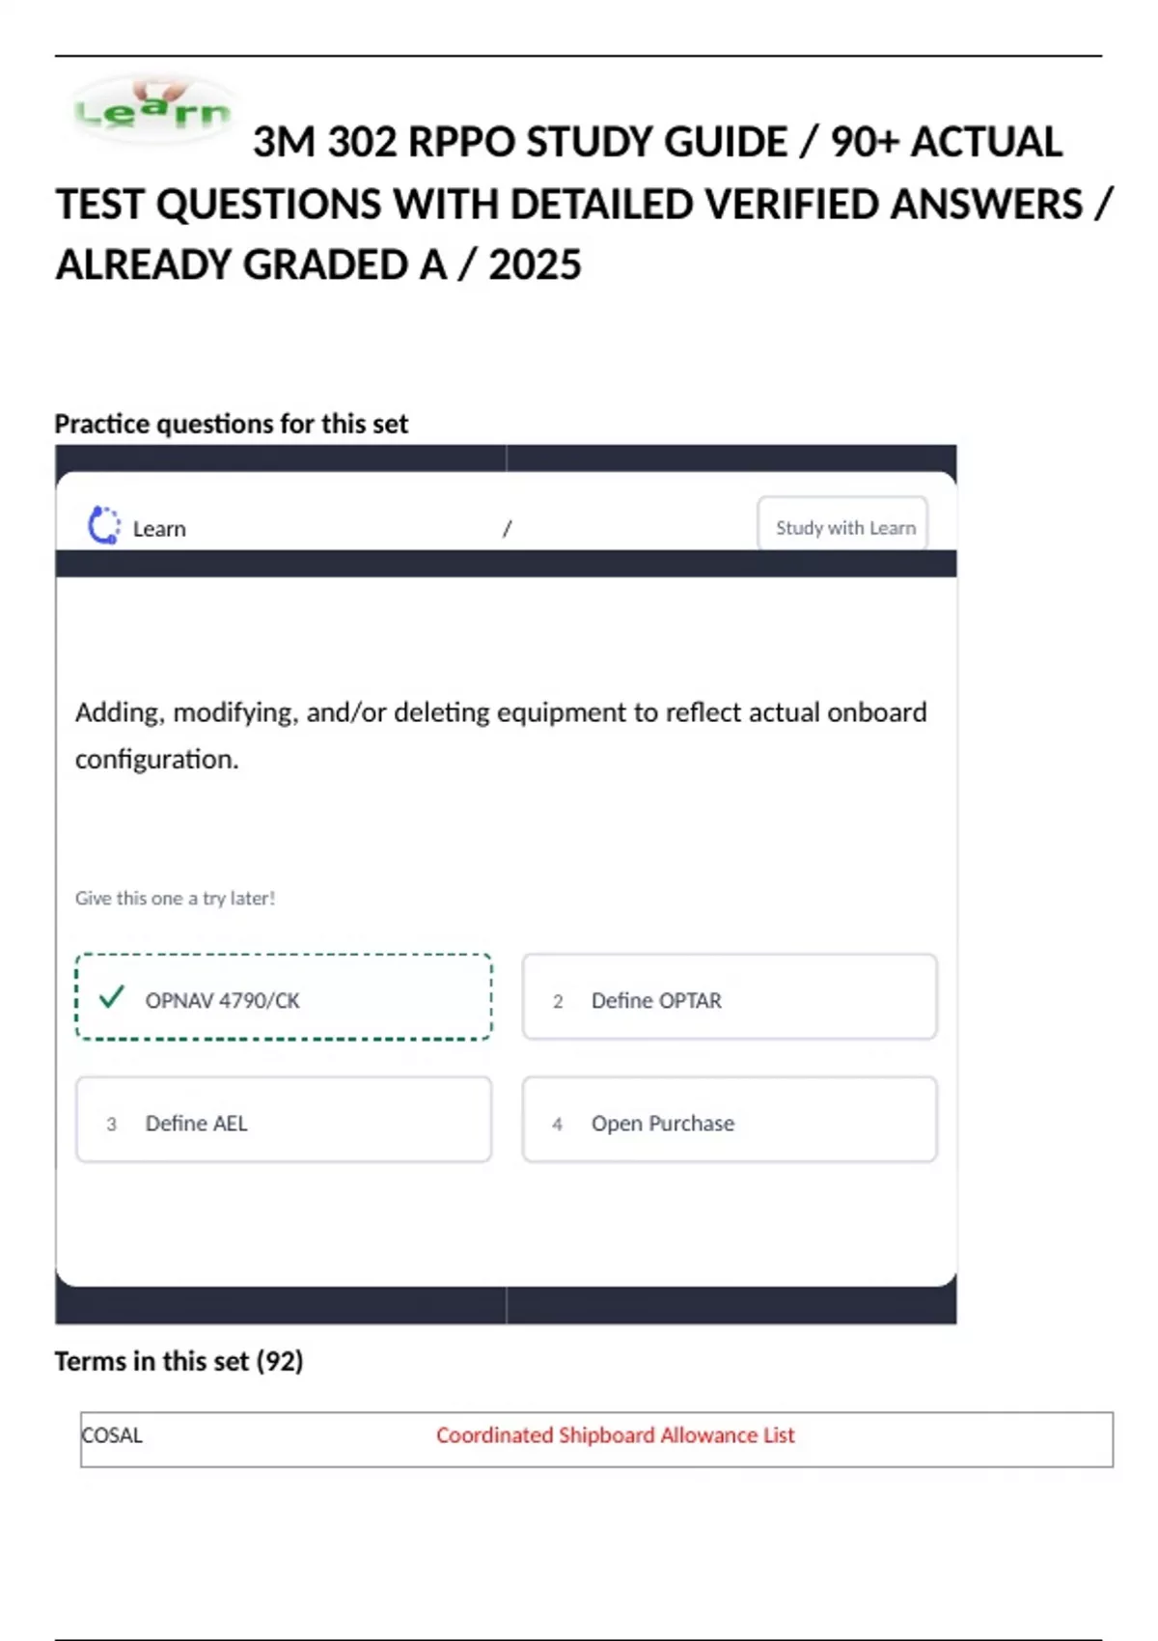Click the number 4 badge beside Open Purchase
This screenshot has width=1158, height=1641.
click(558, 1124)
